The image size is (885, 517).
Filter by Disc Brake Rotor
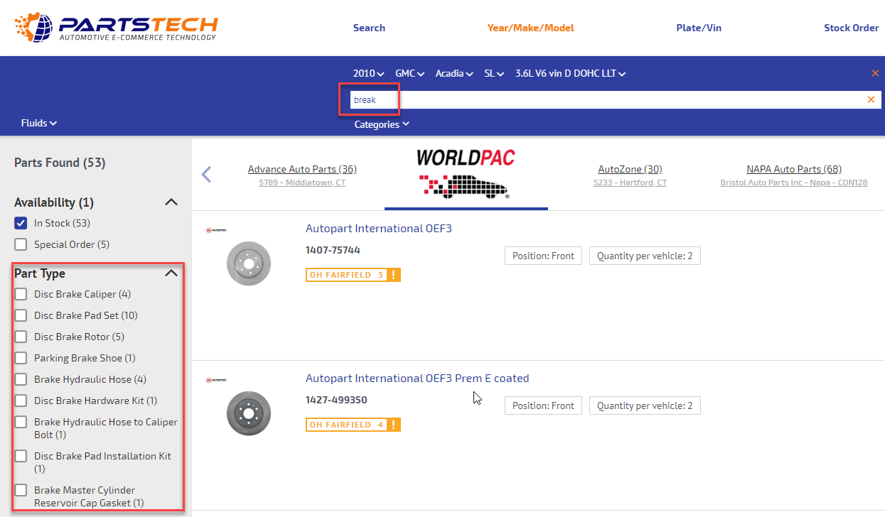(x=21, y=337)
